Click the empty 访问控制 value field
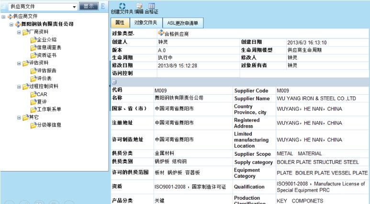This screenshot has height=204, width=370. click(198, 73)
